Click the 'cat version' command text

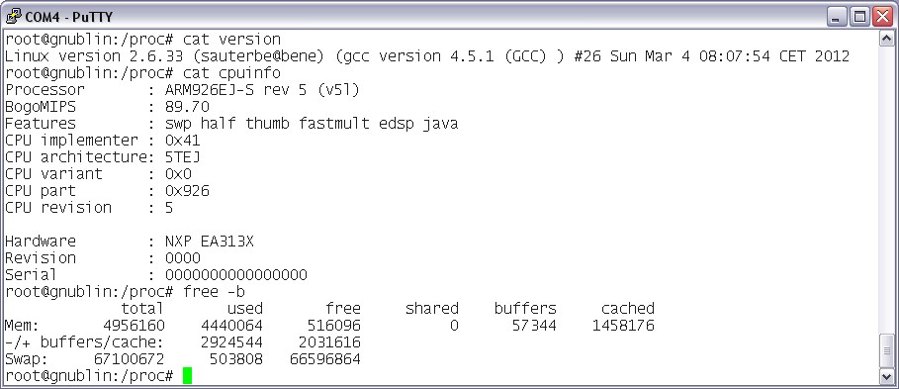point(231,40)
